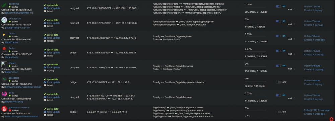Open the photoprism triangle container icon
The height and width of the screenshot is (121, 335).
click(4, 20)
